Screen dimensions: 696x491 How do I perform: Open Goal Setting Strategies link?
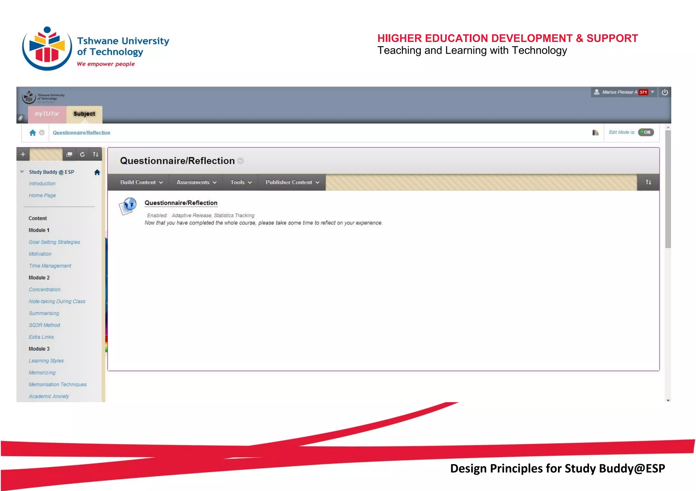point(54,242)
